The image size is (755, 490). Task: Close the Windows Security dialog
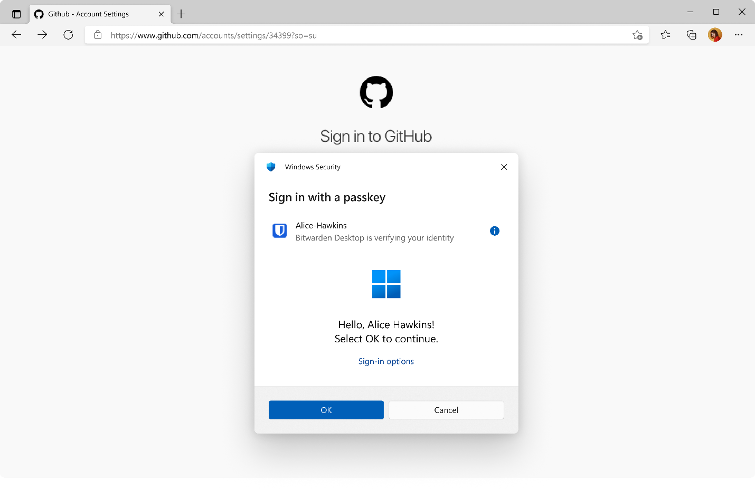[504, 167]
